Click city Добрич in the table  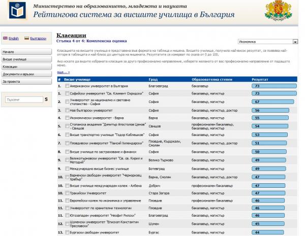coord(154,186)
